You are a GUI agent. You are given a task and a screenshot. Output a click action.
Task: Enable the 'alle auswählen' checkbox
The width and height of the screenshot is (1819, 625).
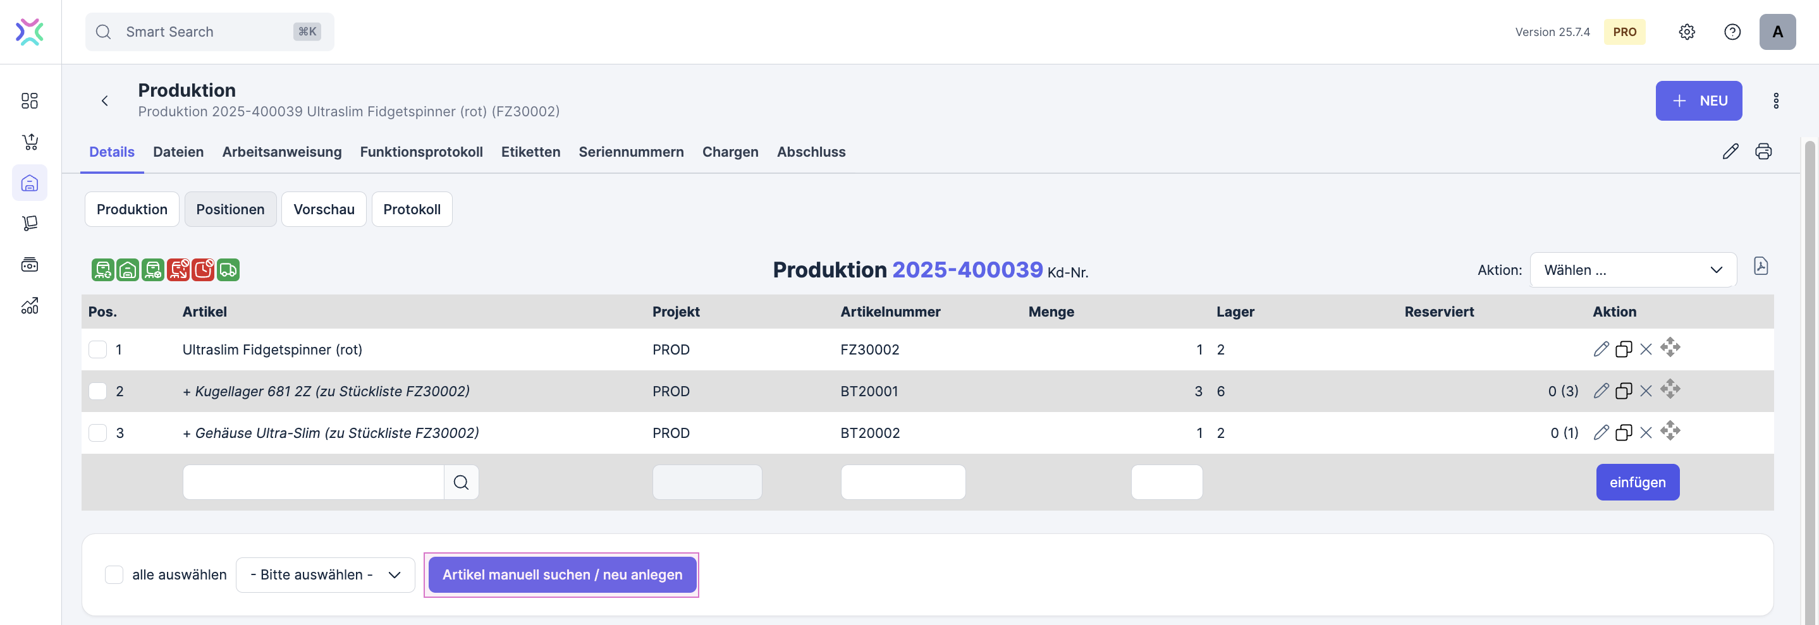point(114,574)
